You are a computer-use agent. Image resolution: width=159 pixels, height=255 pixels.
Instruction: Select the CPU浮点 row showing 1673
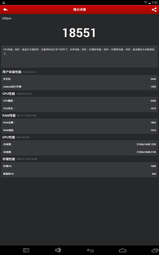point(79,108)
